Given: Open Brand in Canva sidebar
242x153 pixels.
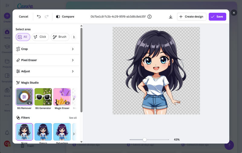Looking at the screenshot, I should (x=7, y=92).
